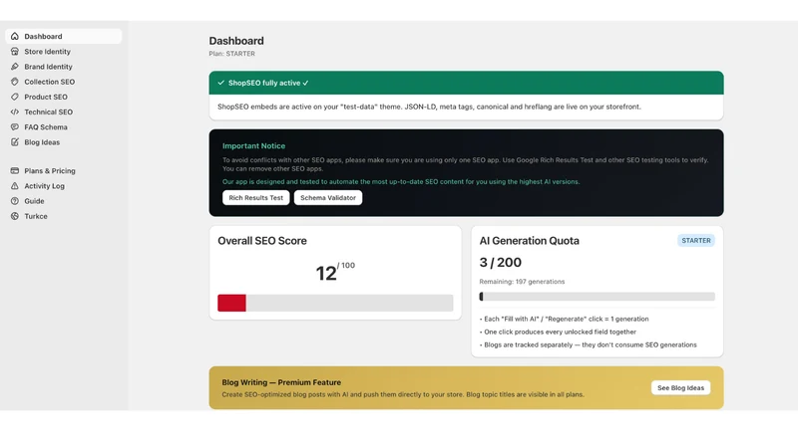Click the Store Identity shop icon
Viewport: 798px width, 448px height.
[15, 52]
